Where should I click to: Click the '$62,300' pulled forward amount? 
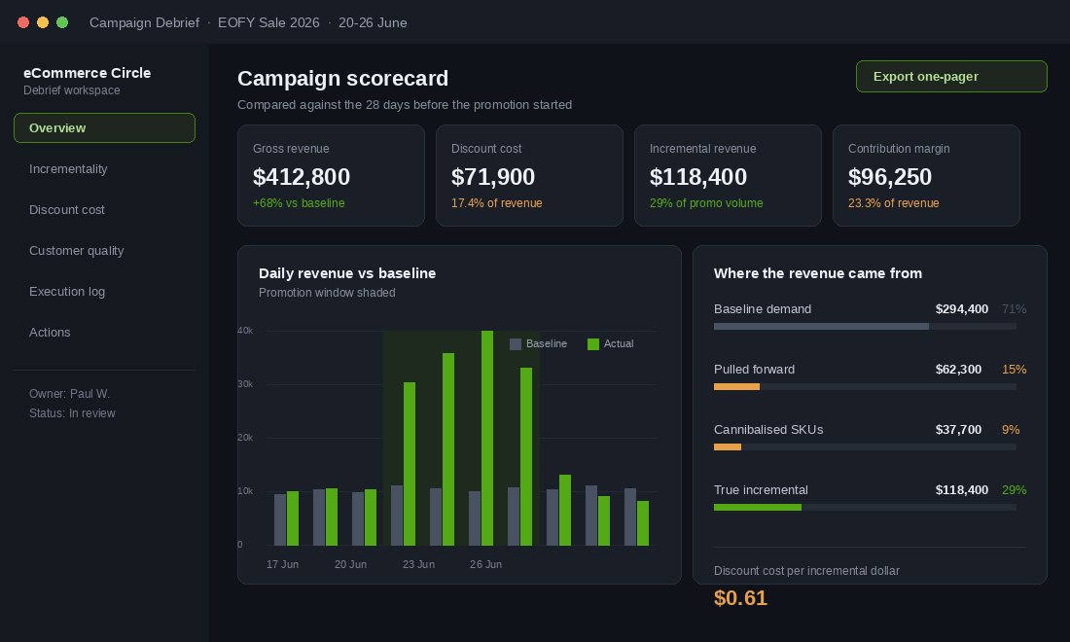point(959,370)
